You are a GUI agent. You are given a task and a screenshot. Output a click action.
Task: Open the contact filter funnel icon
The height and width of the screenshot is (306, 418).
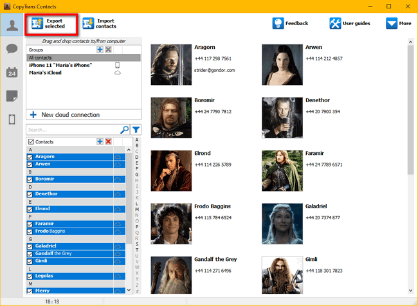pos(136,130)
